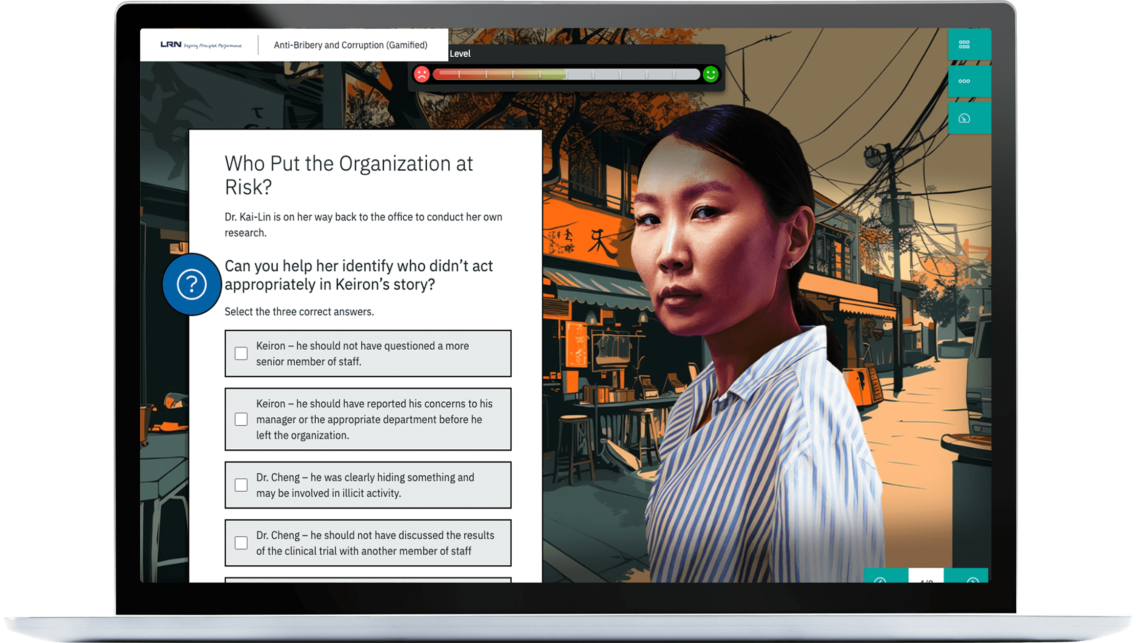
Task: Tick the answer about Dr. Cheng discussing trial results
Action: pos(241,543)
